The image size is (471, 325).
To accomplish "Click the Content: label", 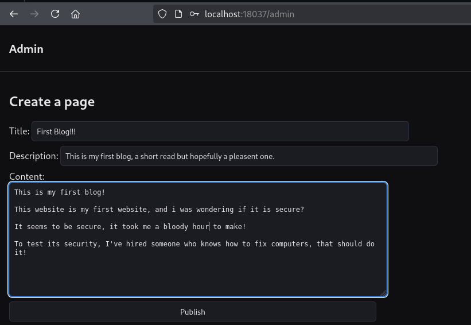I will 26,176.
